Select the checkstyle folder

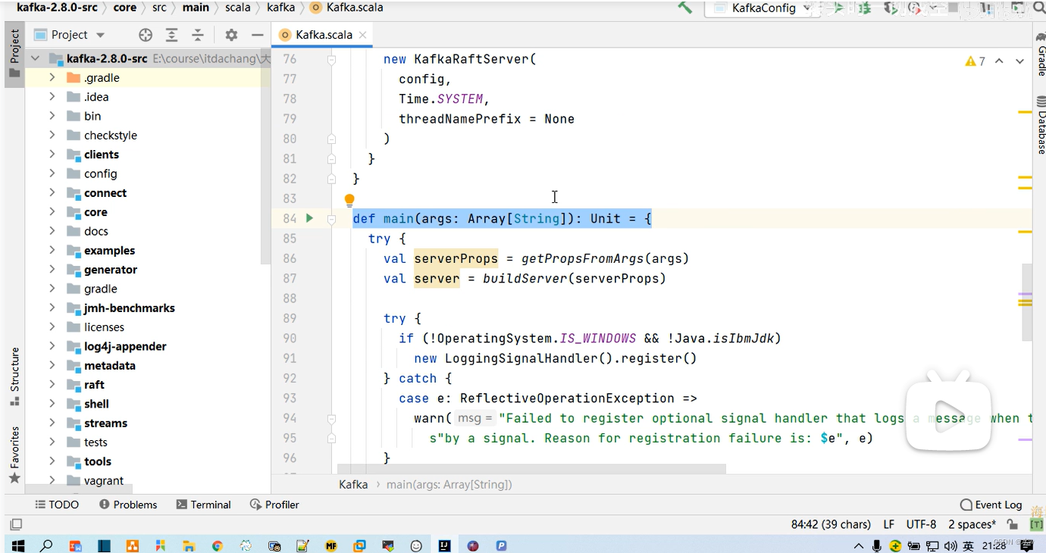pos(111,135)
